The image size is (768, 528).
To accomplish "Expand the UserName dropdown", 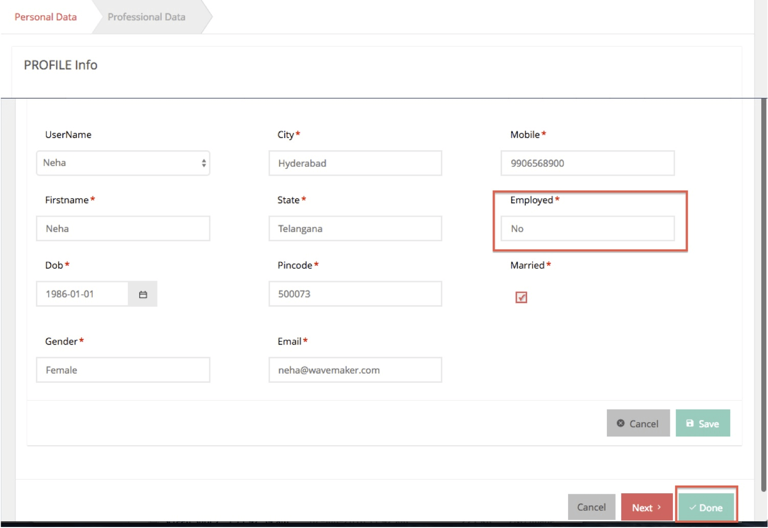I will click(x=123, y=163).
